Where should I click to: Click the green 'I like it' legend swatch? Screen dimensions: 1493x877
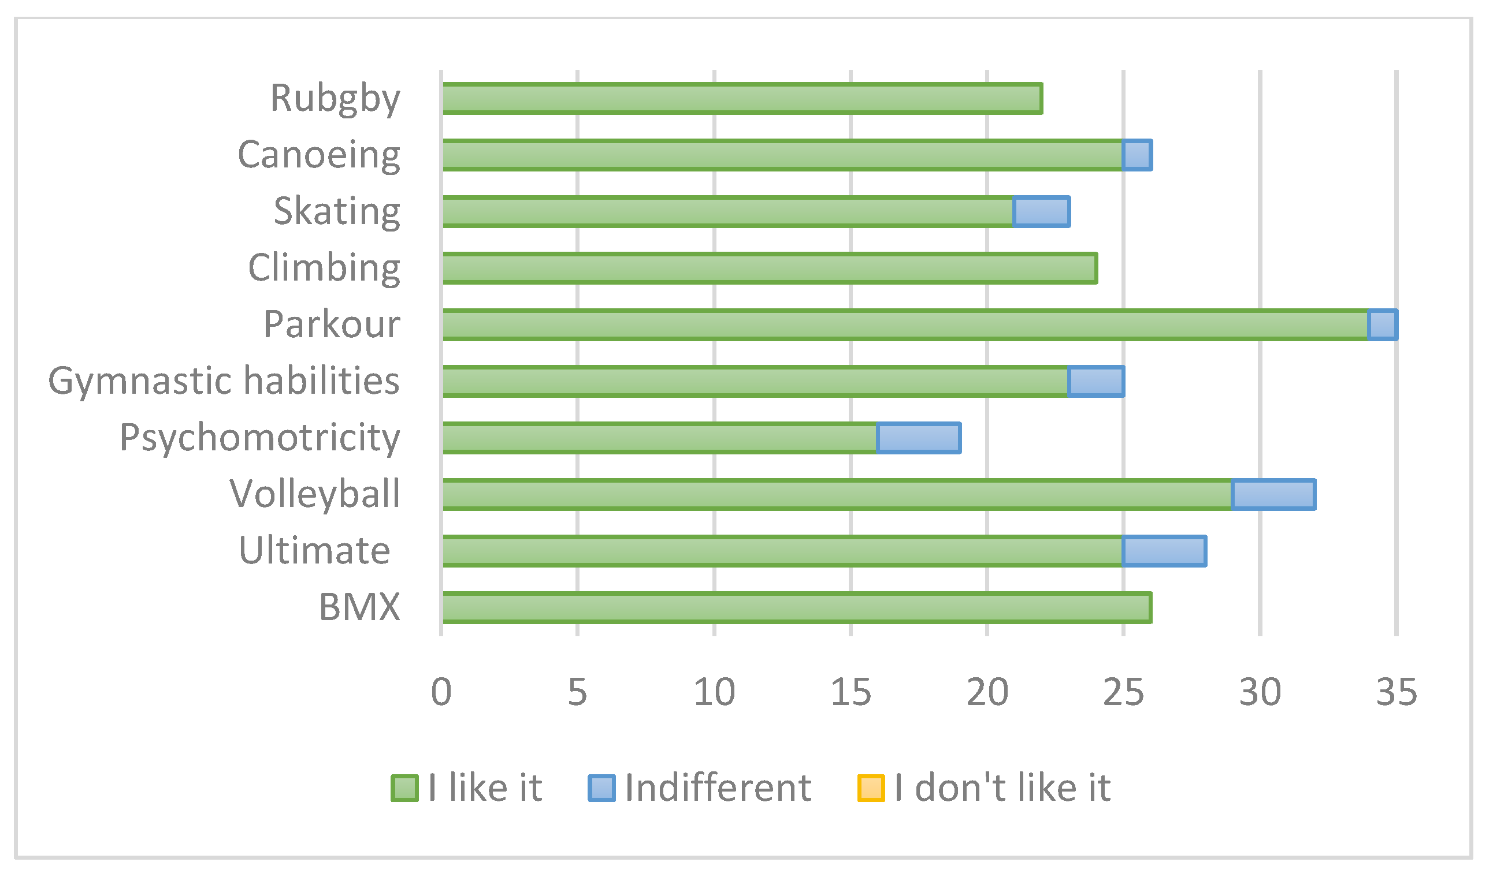tap(405, 789)
